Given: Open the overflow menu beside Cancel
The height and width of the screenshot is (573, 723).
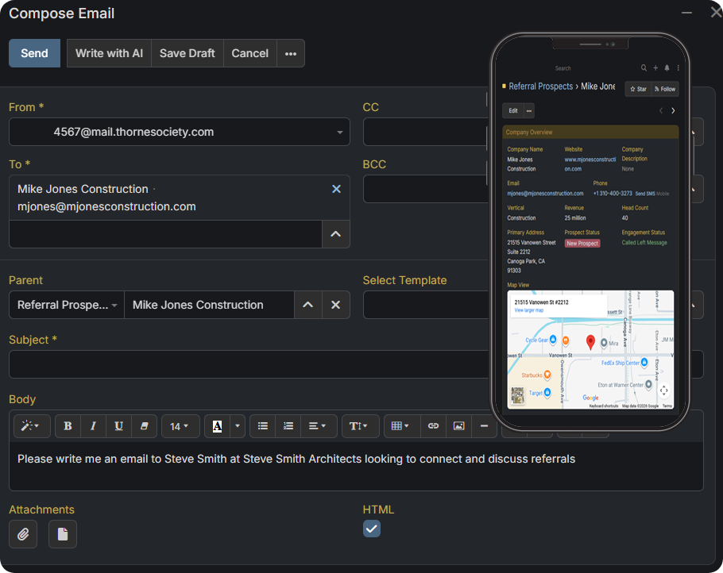Looking at the screenshot, I should coord(291,53).
